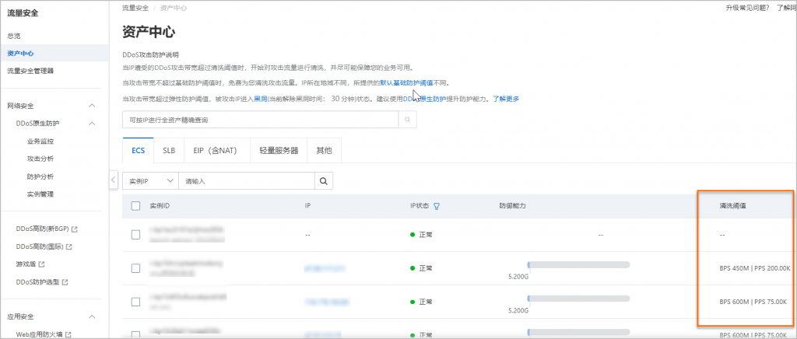The image size is (797, 339).
Task: Switch to the 轻量服务器 tab
Action: click(279, 151)
